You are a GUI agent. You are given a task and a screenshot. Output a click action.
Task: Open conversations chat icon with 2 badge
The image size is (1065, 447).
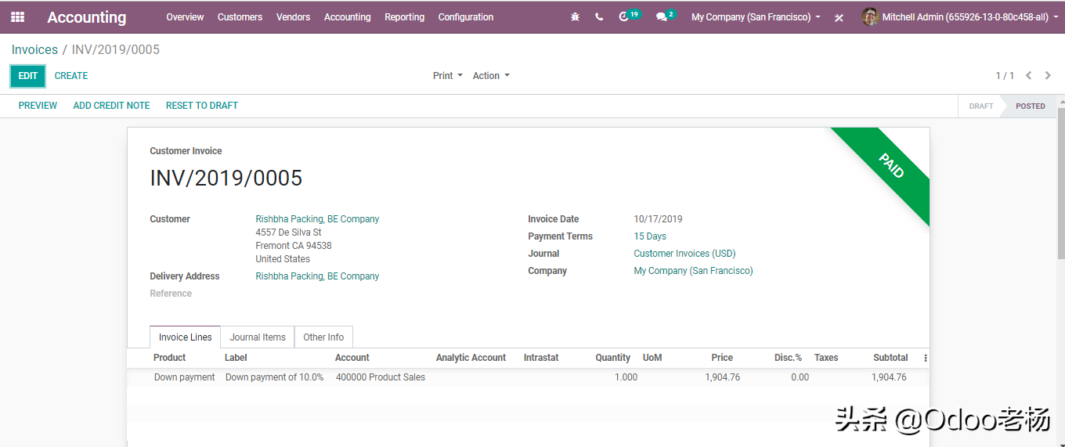click(x=662, y=17)
